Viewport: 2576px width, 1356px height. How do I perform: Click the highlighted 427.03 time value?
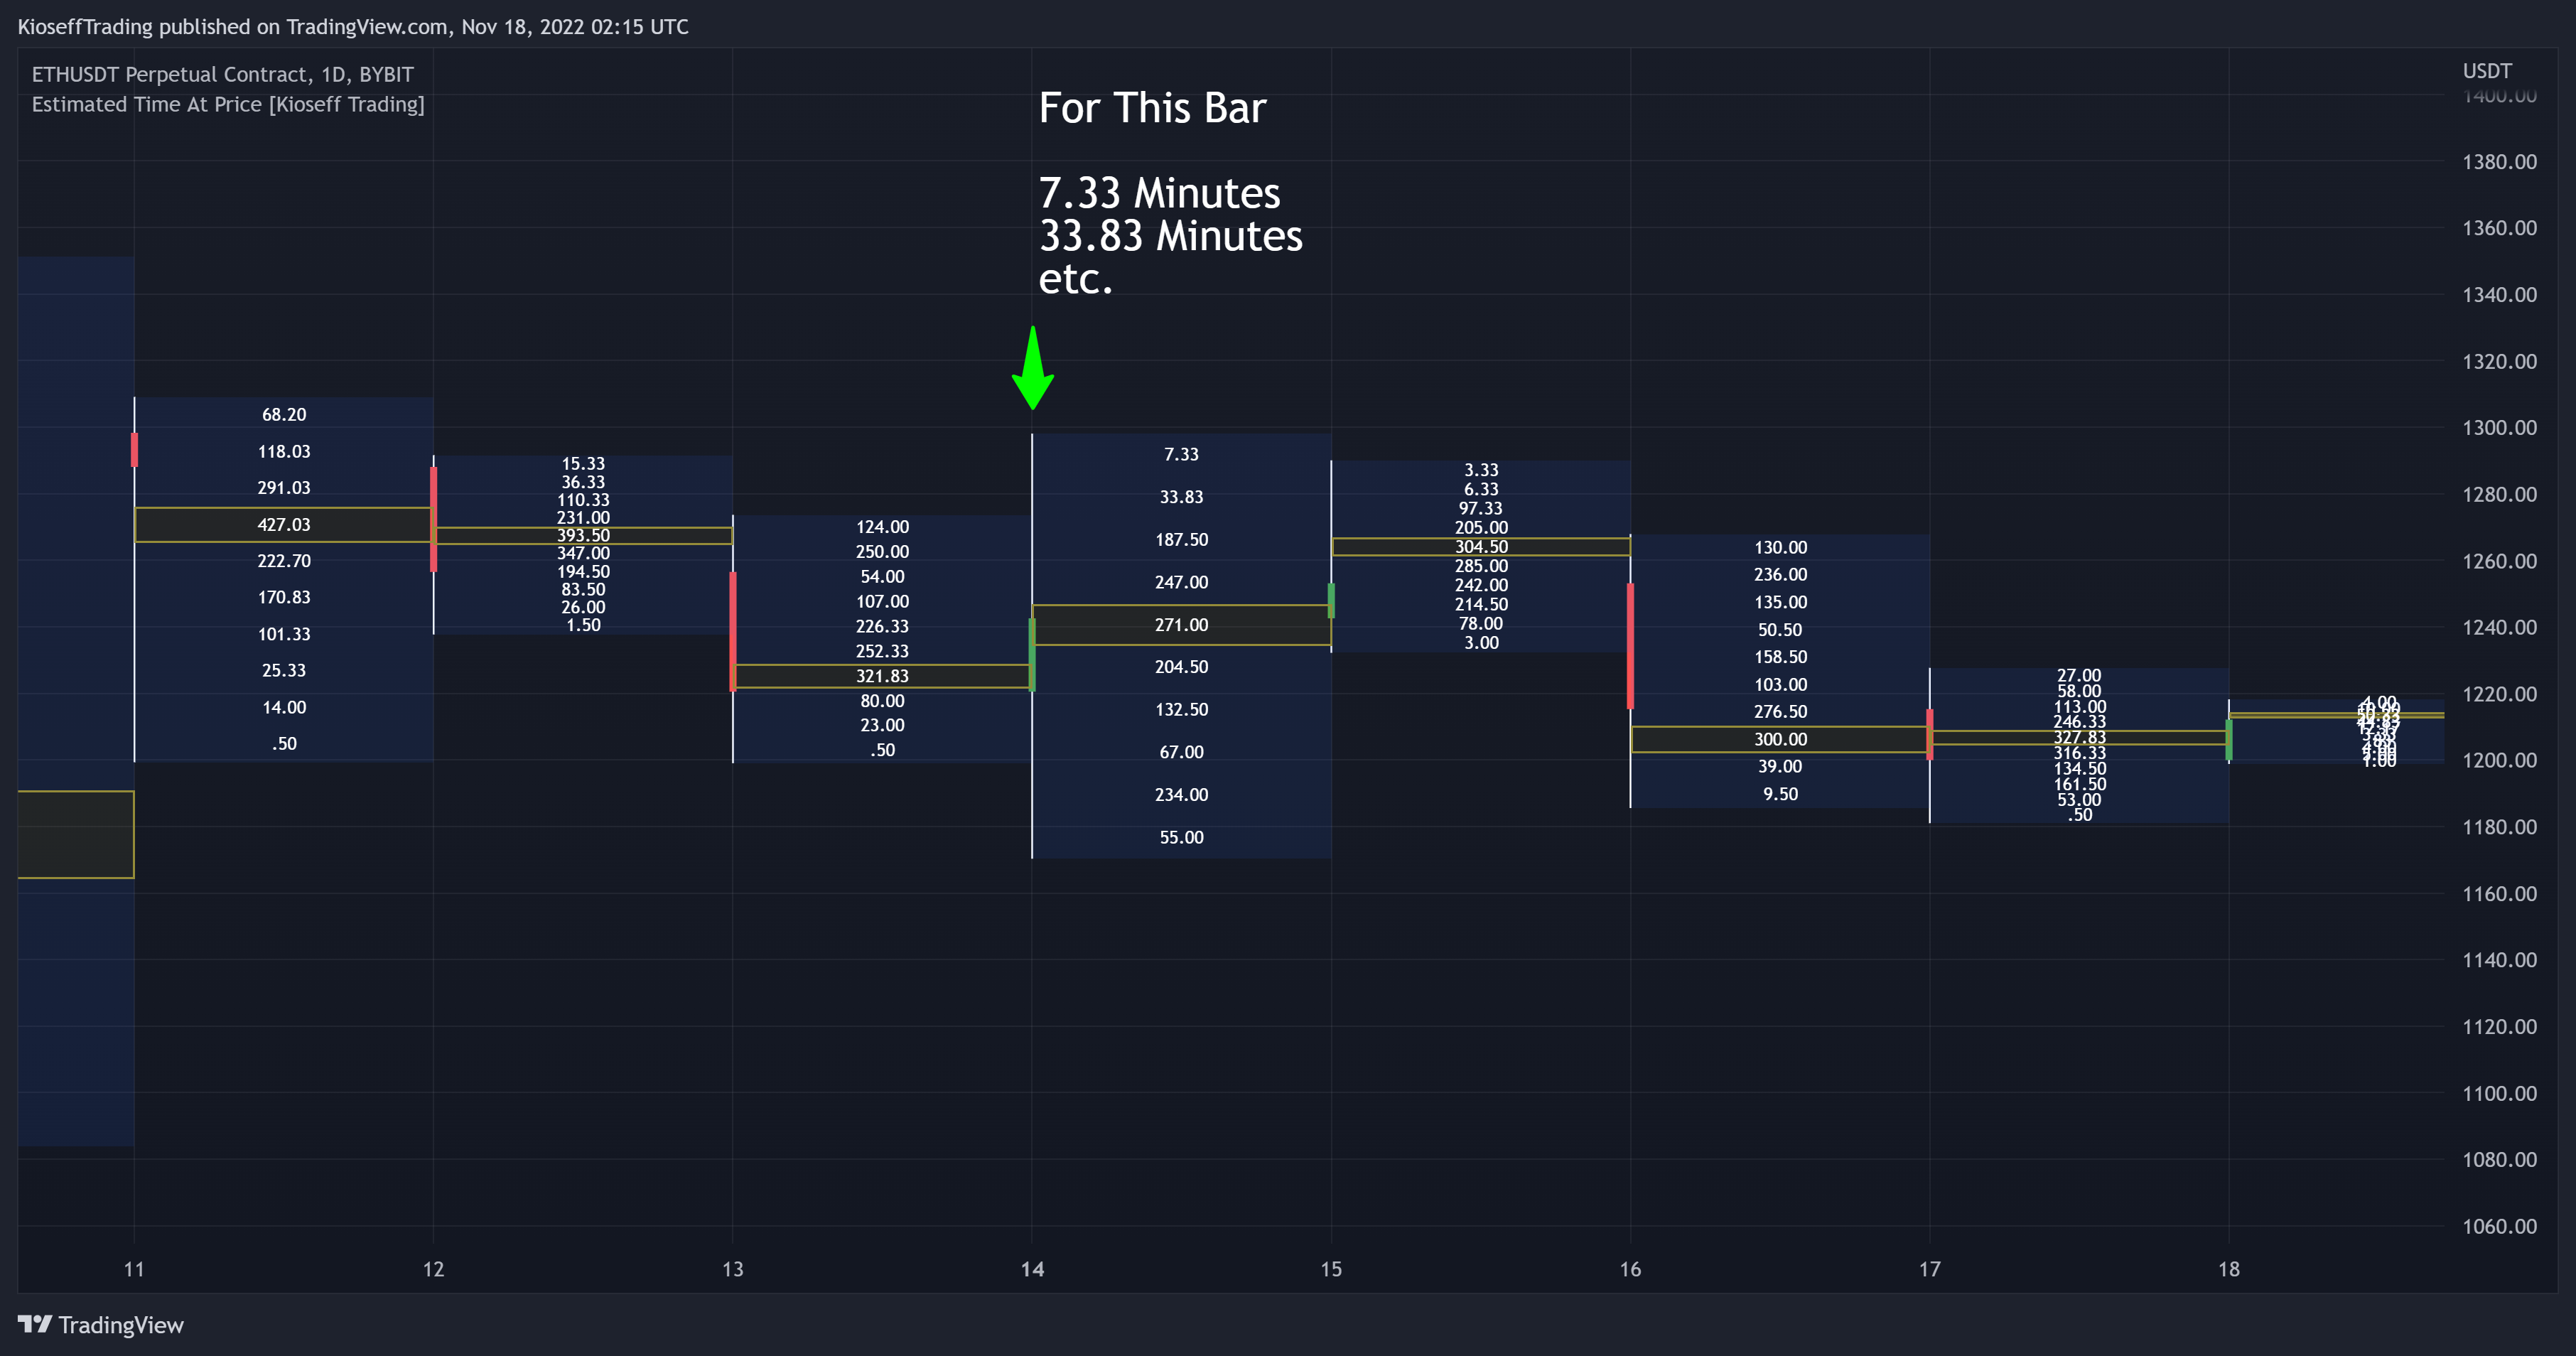coord(284,525)
